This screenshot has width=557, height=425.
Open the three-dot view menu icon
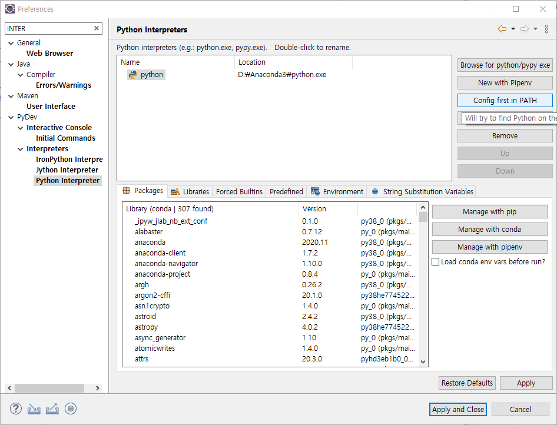[x=546, y=29]
